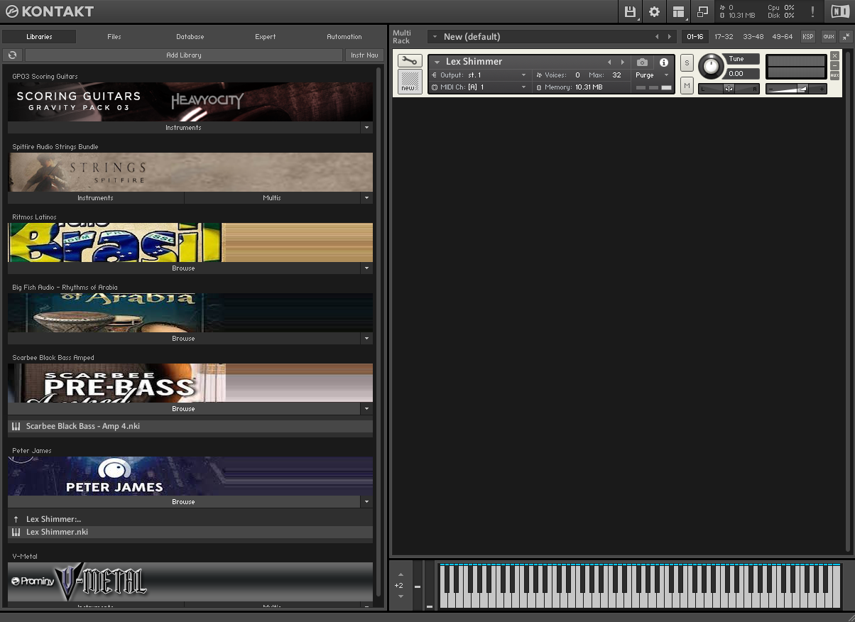Click the Lex Shimmer instrument icon thumbnail
The height and width of the screenshot is (622, 855).
409,81
